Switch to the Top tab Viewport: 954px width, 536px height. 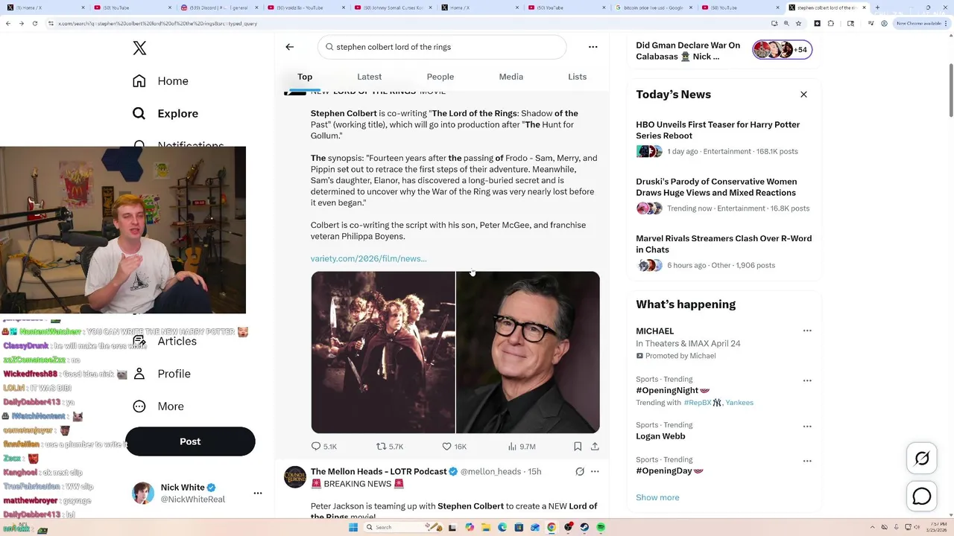(305, 77)
